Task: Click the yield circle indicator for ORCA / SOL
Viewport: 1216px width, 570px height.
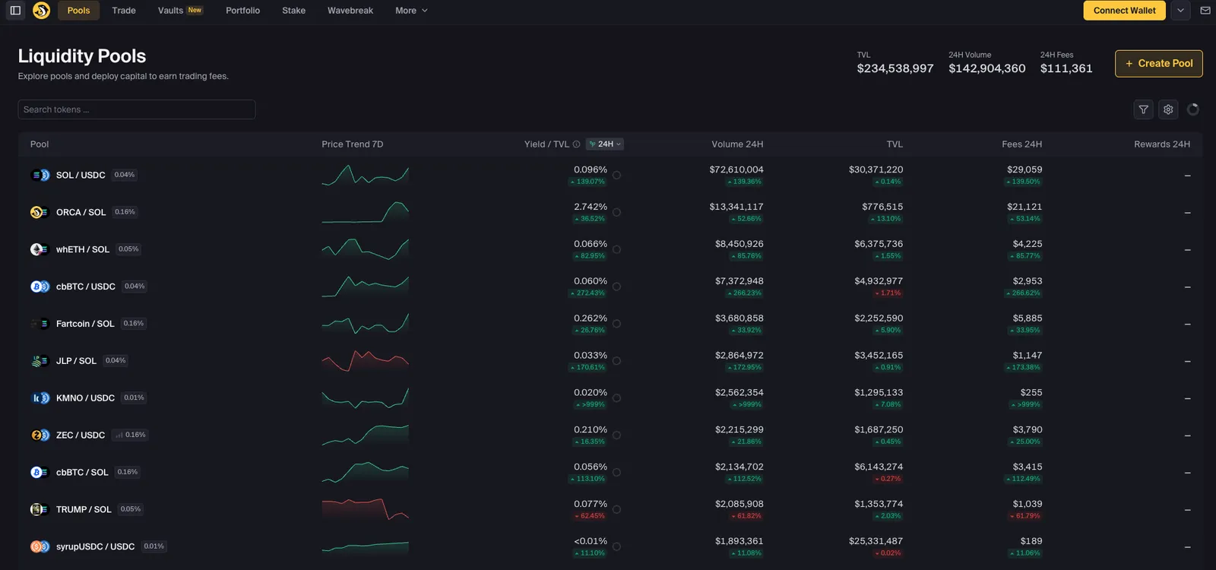Action: 616,213
